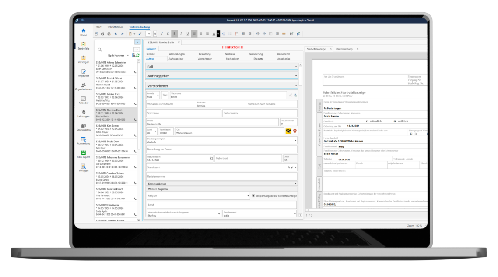
Task: Open calendar picker for Geburtsdatum
Action: tap(211, 158)
